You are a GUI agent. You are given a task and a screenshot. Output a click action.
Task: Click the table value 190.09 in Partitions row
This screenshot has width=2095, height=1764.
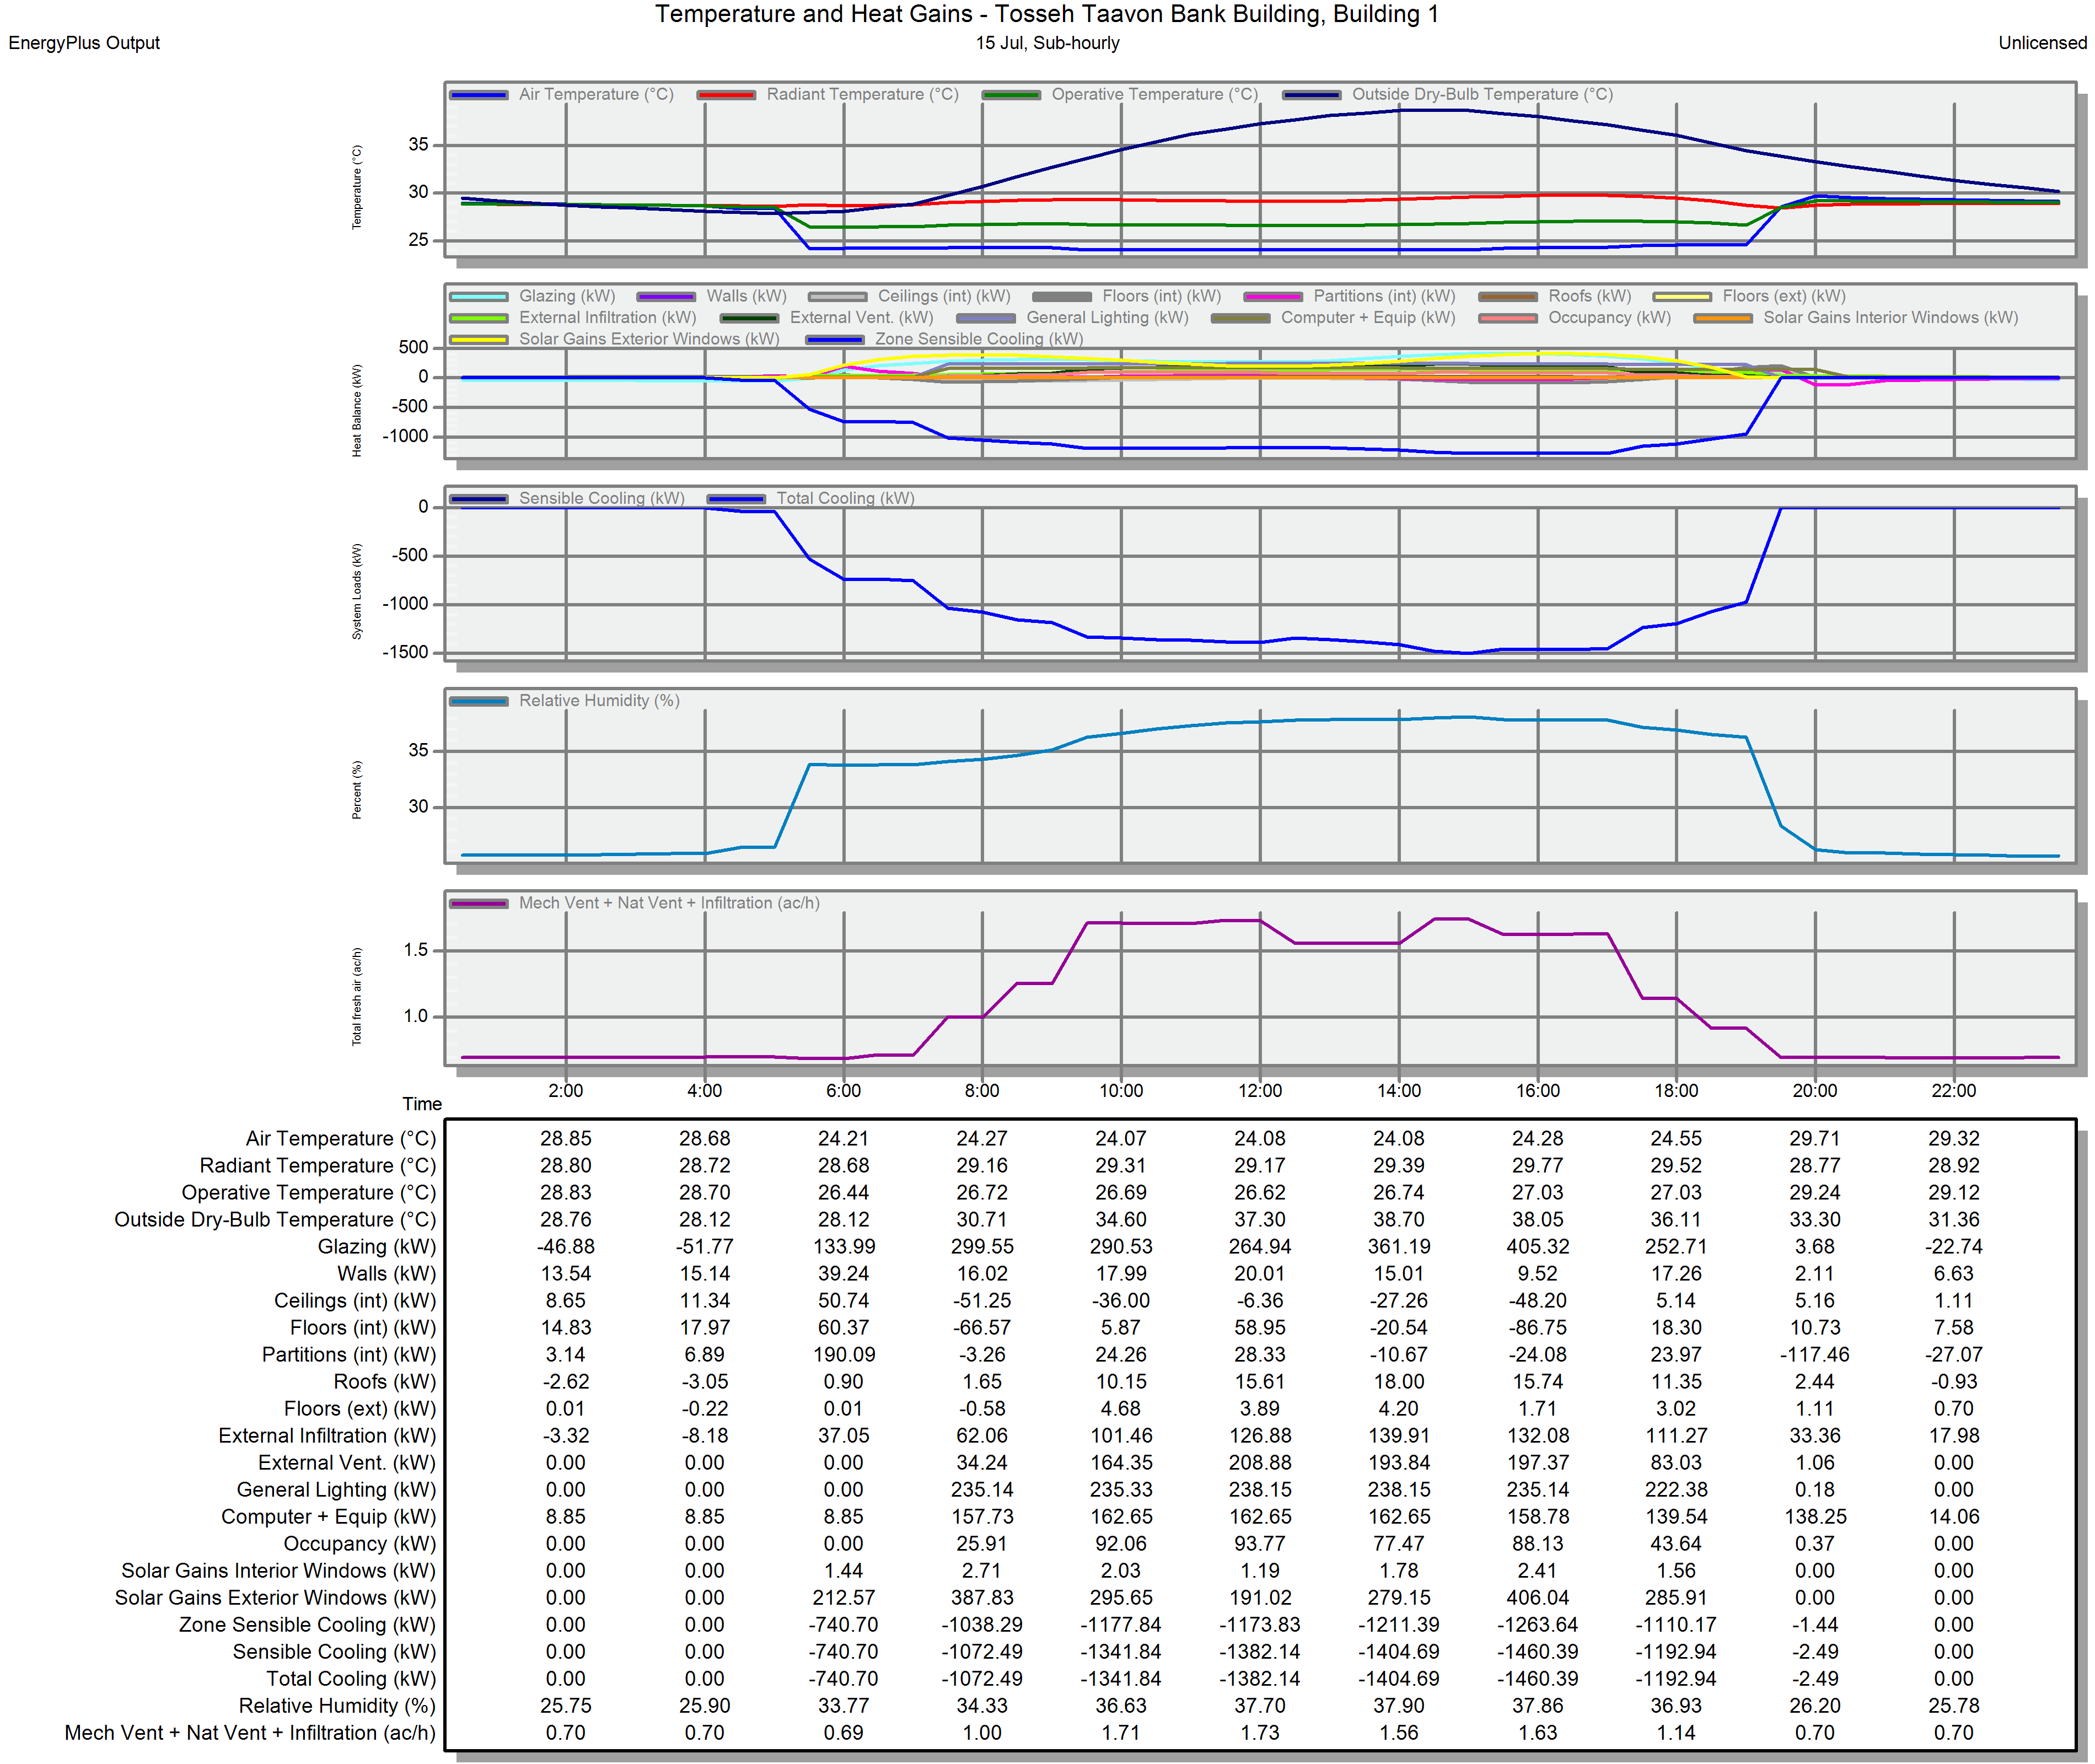coord(843,1355)
